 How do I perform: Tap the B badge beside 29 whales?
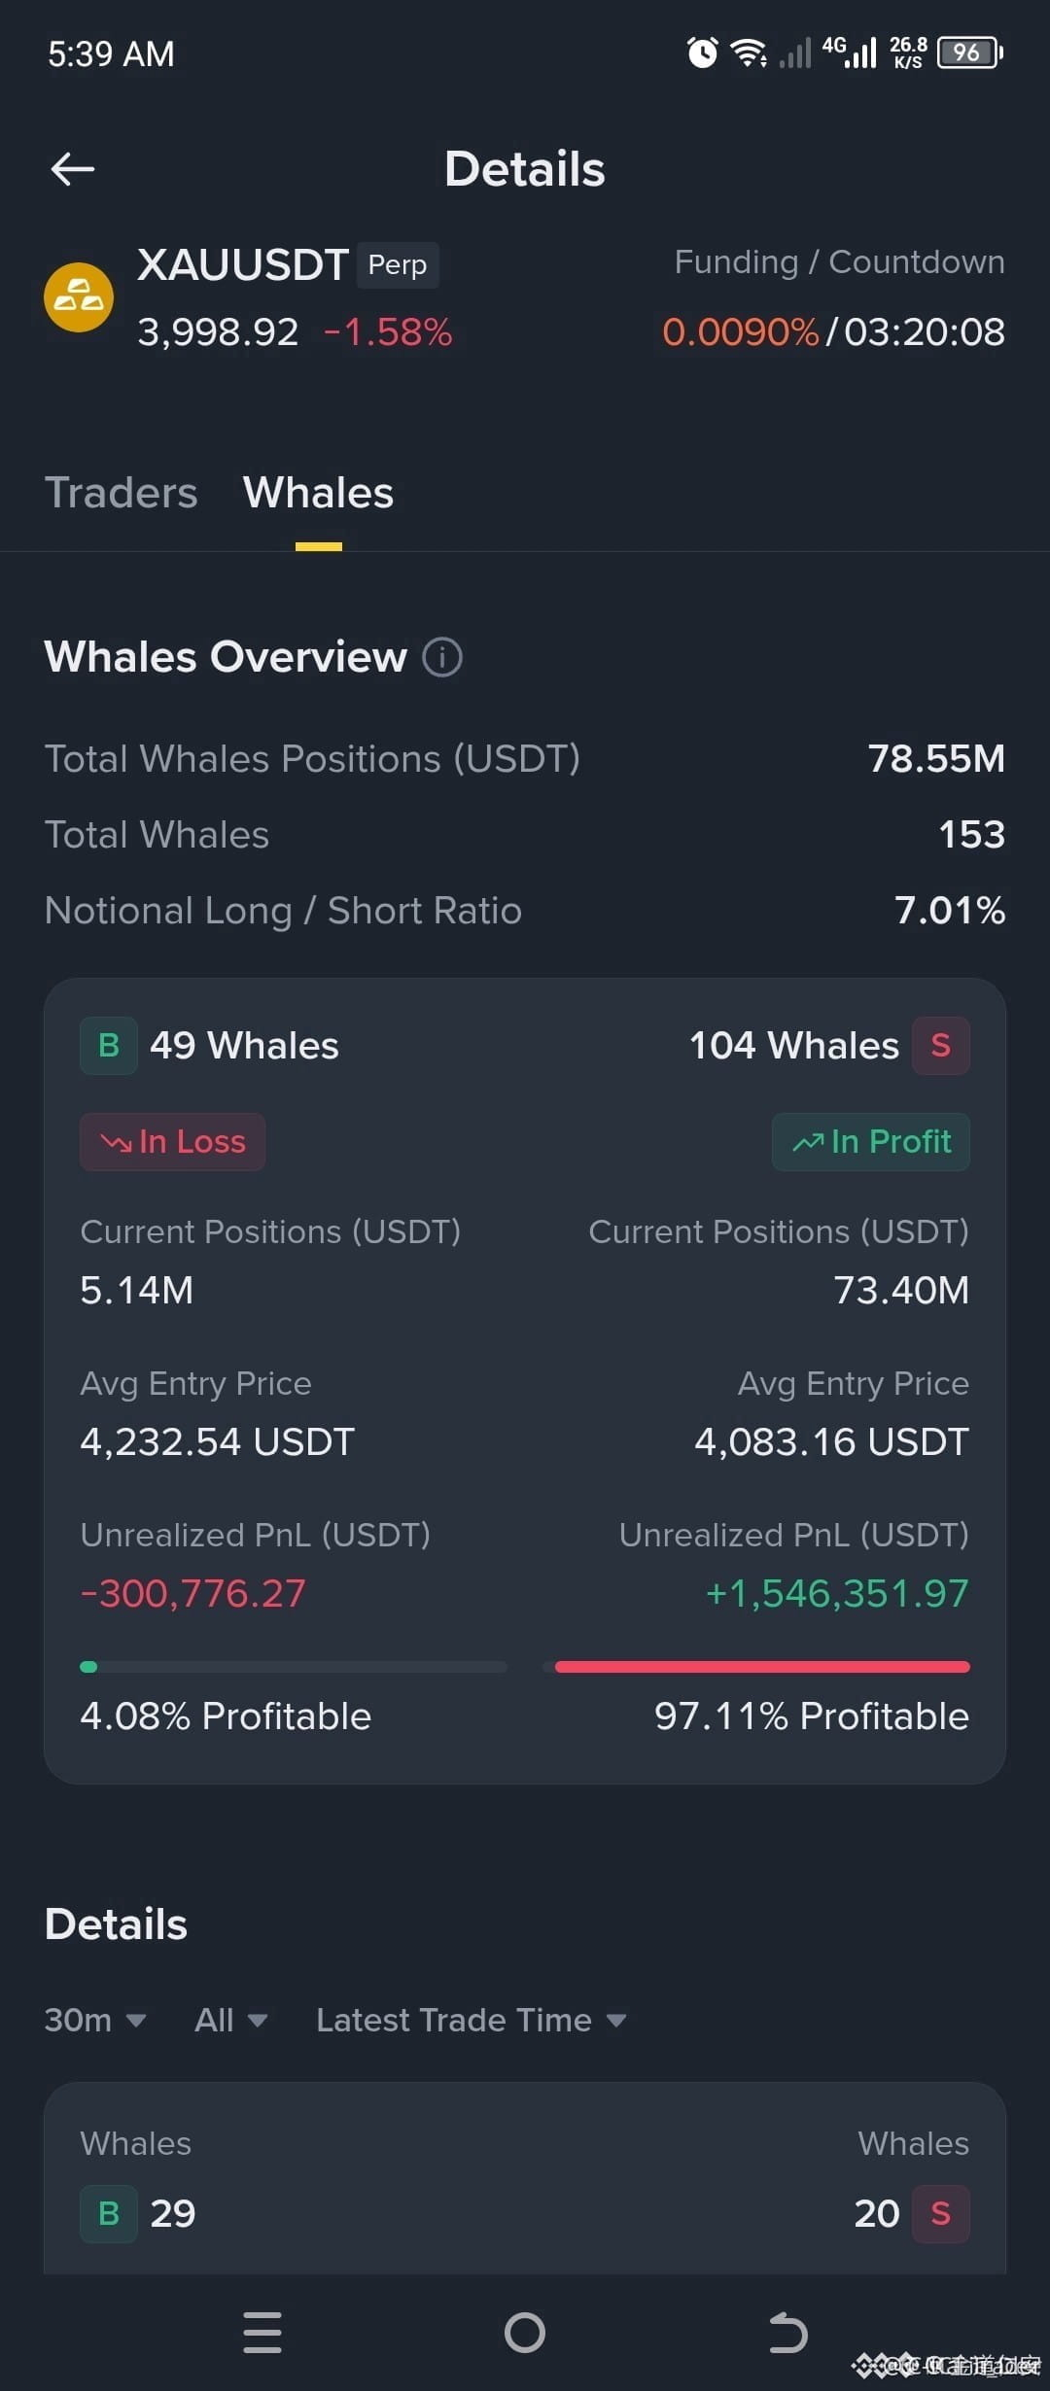(109, 2214)
